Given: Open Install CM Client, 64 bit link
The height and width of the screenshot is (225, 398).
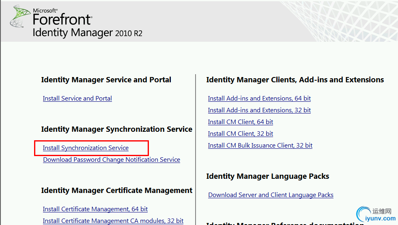Looking at the screenshot, I should [240, 122].
